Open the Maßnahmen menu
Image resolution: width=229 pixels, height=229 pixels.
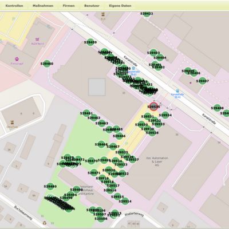click(43, 6)
